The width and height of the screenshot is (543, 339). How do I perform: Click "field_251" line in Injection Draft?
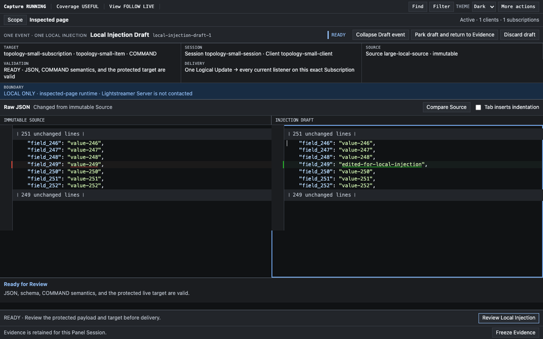(x=337, y=179)
